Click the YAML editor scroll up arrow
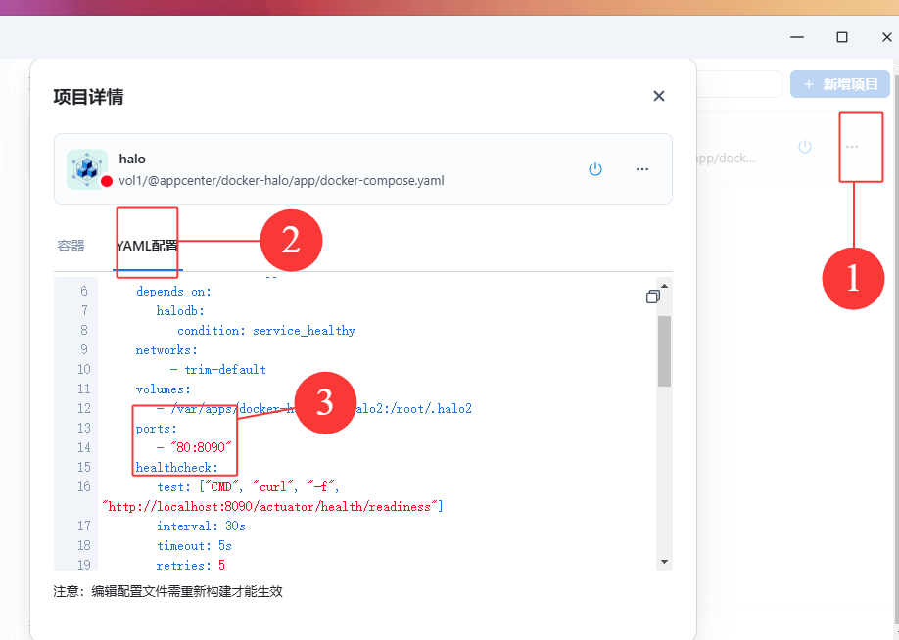The height and width of the screenshot is (640, 899). (x=664, y=286)
